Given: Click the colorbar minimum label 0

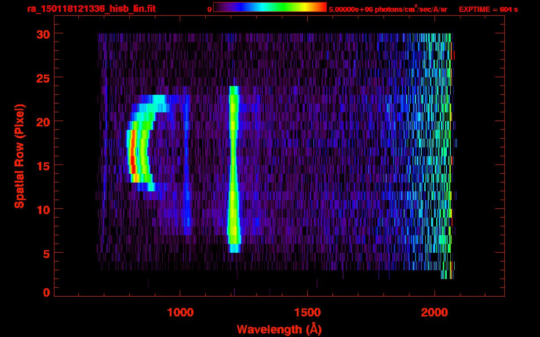Looking at the screenshot, I should click(209, 9).
